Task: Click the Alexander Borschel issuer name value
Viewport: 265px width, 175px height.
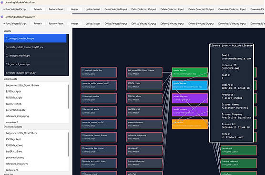Action: [x=235, y=108]
